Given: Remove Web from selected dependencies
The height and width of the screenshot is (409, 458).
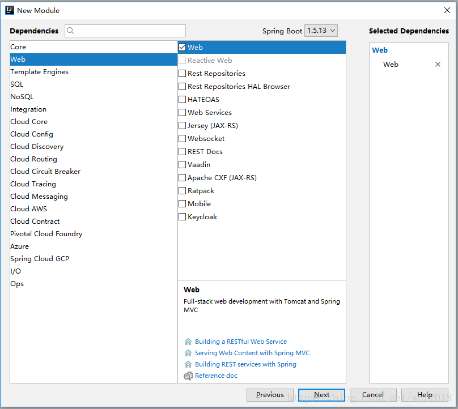Looking at the screenshot, I should click(x=438, y=64).
